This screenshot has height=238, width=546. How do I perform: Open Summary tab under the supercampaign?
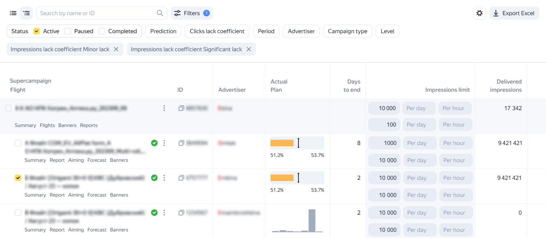click(25, 125)
